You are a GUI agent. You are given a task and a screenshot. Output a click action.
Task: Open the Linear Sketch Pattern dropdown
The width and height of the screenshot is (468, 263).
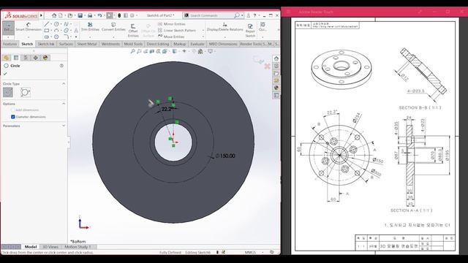pyautogui.click(x=203, y=31)
